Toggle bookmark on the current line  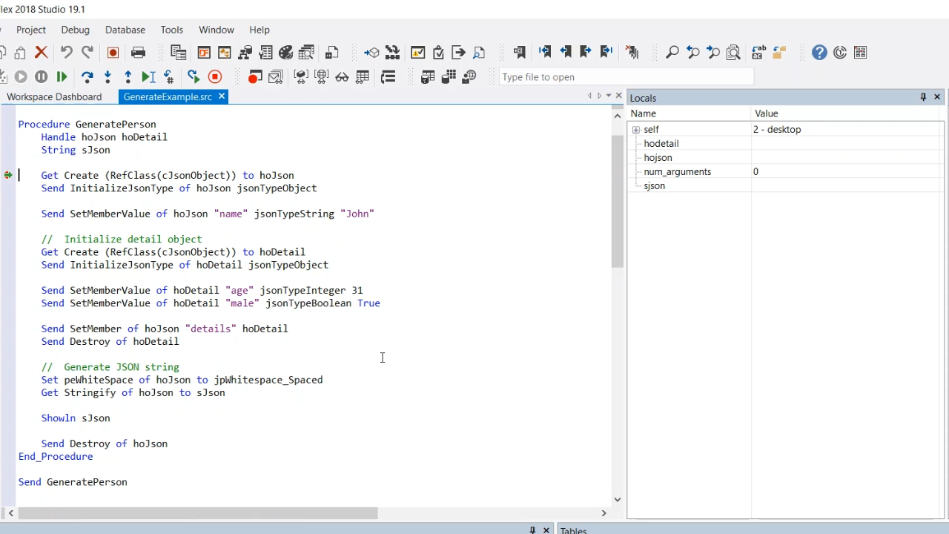pos(519,53)
